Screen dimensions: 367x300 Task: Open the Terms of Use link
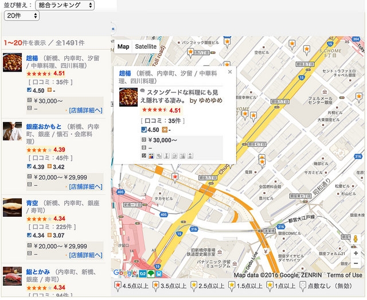pos(345,275)
